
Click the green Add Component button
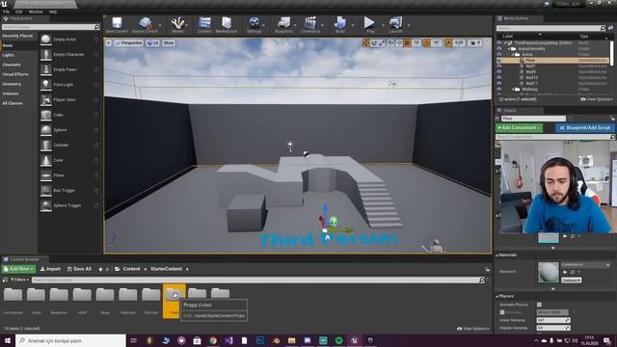tap(519, 128)
